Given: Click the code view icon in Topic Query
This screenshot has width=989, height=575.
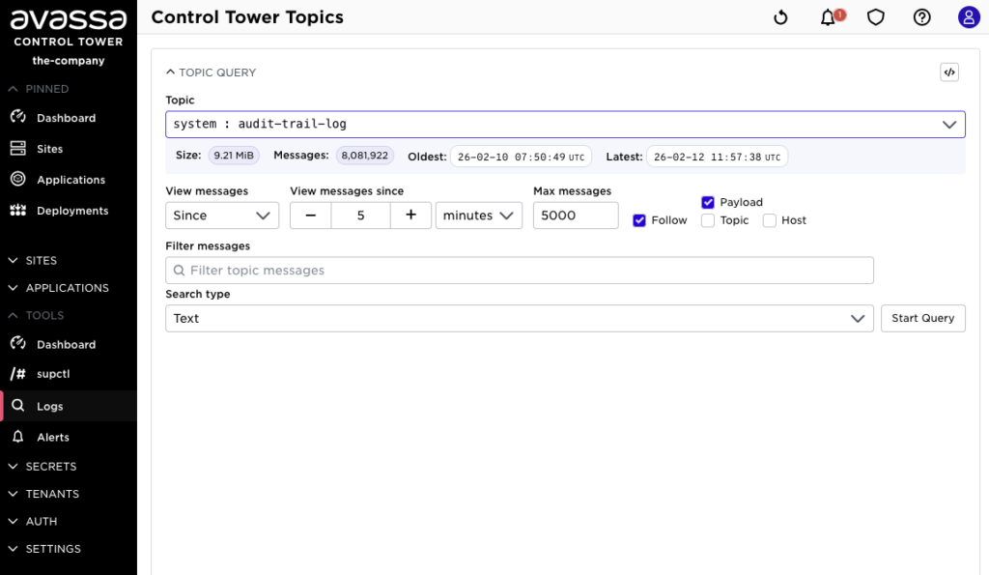Looking at the screenshot, I should (x=949, y=72).
